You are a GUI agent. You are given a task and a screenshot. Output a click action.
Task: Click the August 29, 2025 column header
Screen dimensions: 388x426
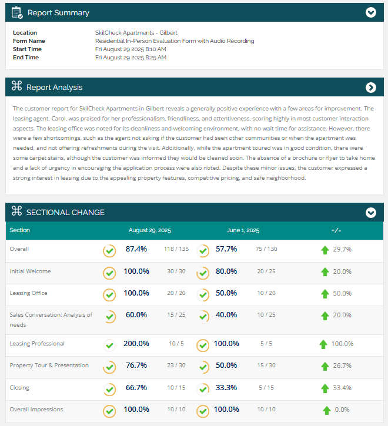pyautogui.click(x=150, y=230)
